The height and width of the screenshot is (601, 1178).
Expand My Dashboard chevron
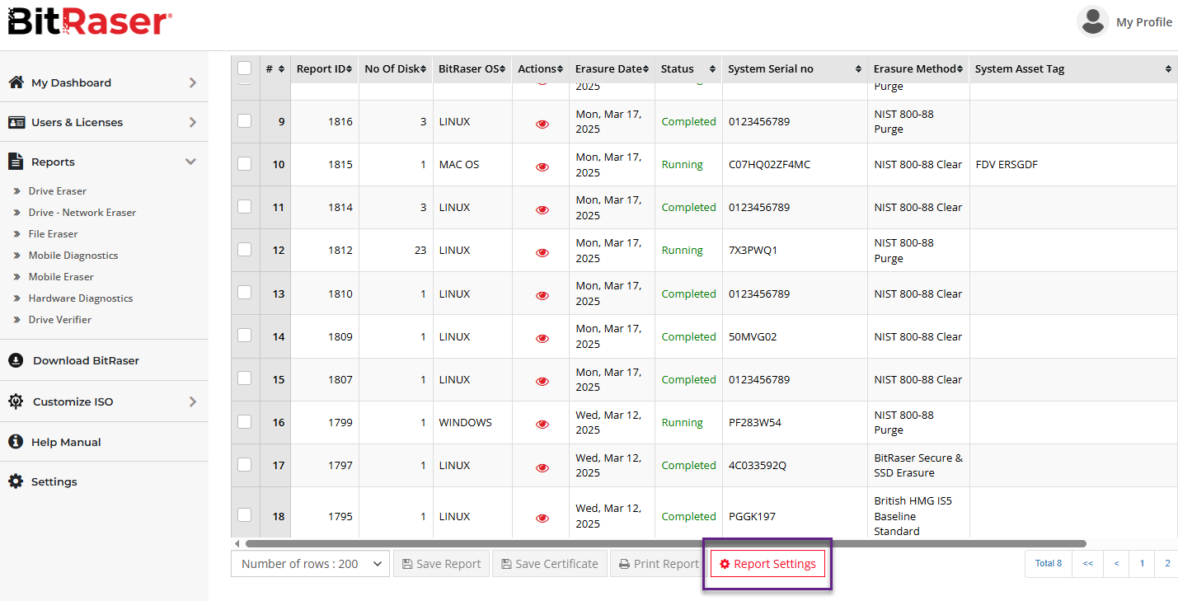[x=193, y=82]
